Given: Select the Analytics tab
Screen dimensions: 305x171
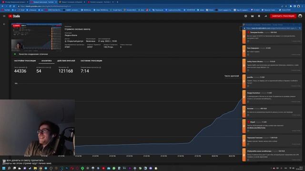Looking at the screenshot, I should click(x=47, y=61).
